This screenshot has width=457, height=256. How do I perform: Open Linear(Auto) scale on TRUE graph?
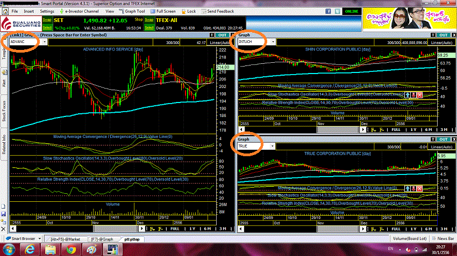[441, 147]
